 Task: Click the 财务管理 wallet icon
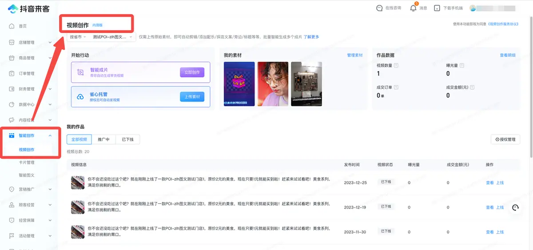pos(12,89)
